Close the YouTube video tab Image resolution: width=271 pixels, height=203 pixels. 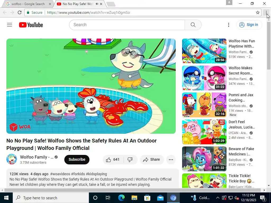[x=101, y=4]
